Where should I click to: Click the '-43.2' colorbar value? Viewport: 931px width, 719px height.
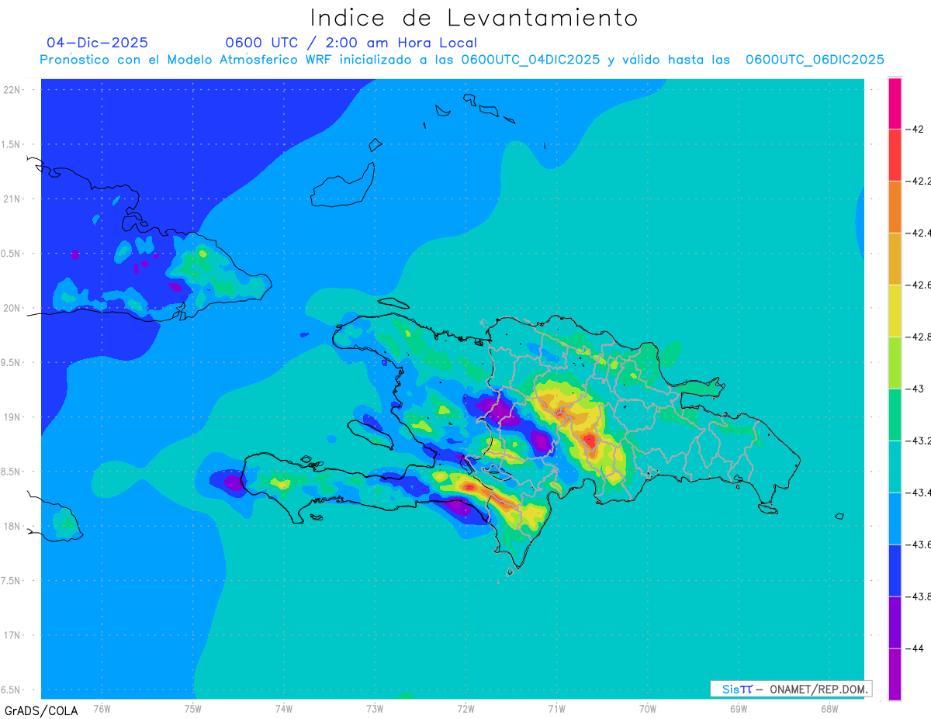pos(919,441)
